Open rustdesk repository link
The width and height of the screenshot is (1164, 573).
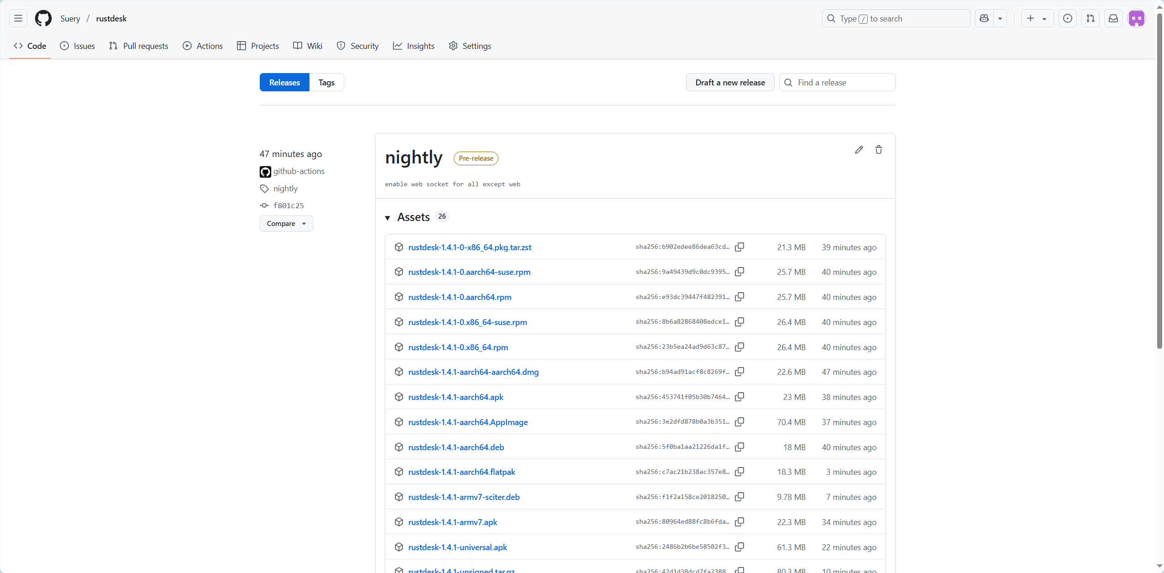pyautogui.click(x=111, y=18)
